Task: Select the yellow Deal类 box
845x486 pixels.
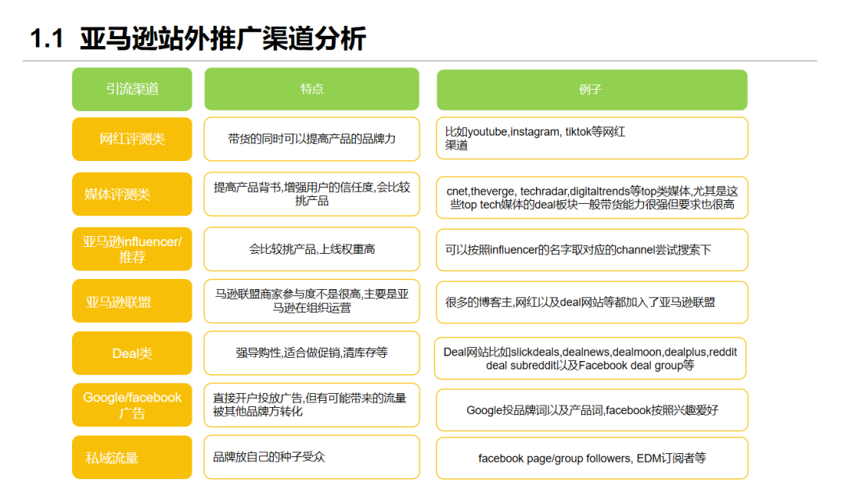Action: 132,353
